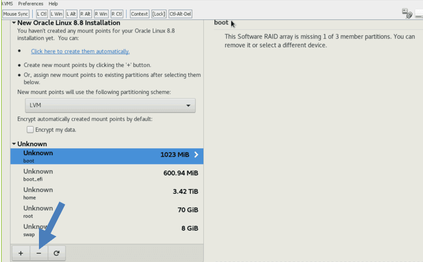
Task: Toggle the R Alt key button
Action: [x=85, y=14]
